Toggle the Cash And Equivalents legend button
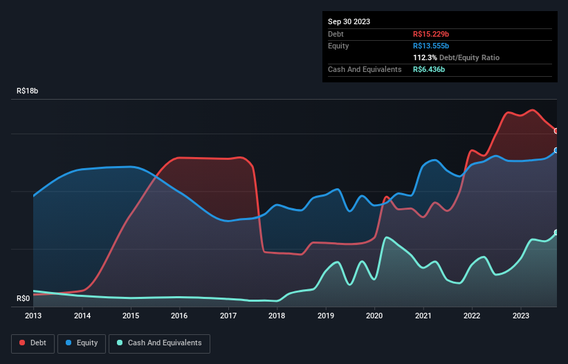 click(x=159, y=343)
